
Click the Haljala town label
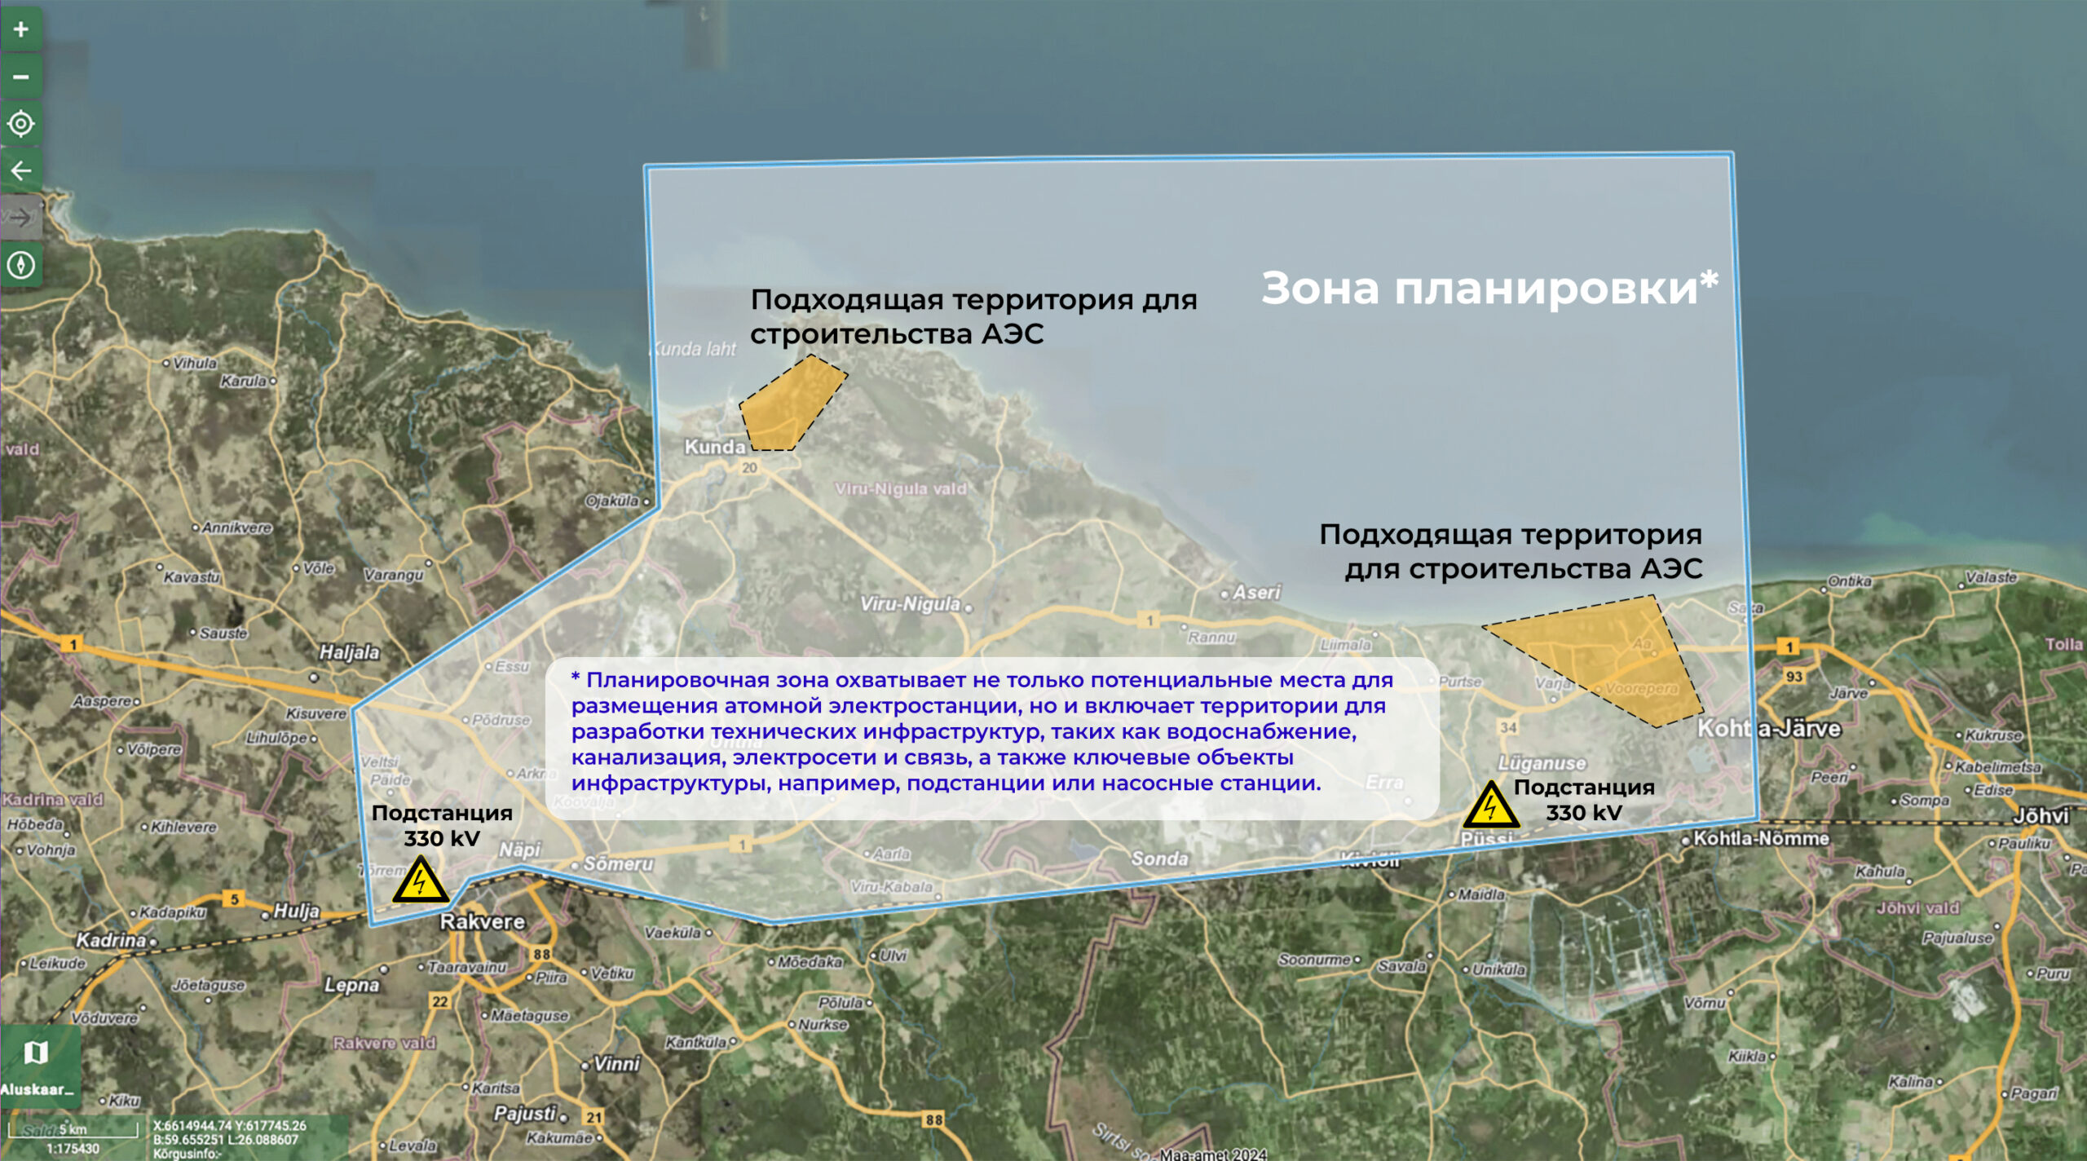[349, 652]
